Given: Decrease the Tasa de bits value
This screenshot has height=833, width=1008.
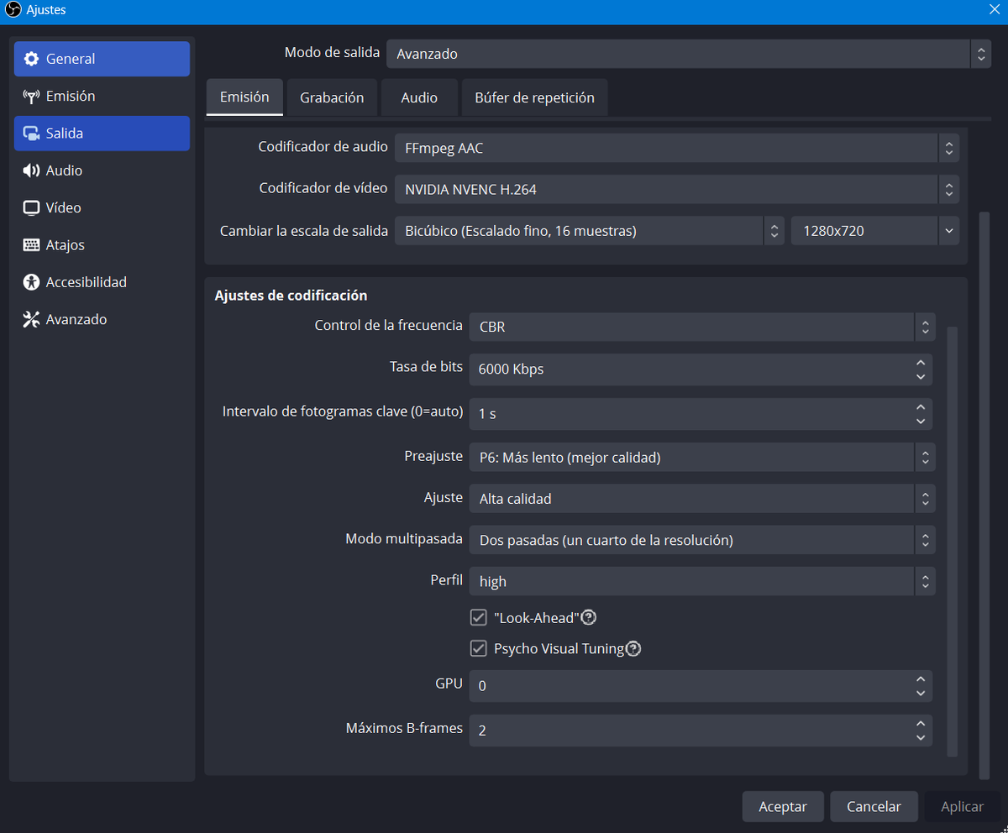Looking at the screenshot, I should [x=921, y=376].
